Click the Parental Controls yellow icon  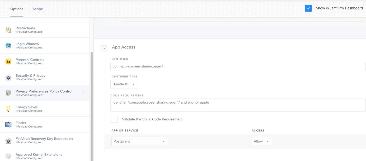pyautogui.click(x=8, y=61)
